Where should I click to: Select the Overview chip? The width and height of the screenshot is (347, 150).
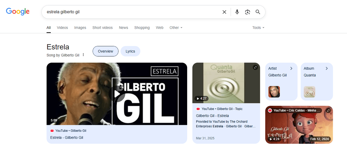[106, 51]
